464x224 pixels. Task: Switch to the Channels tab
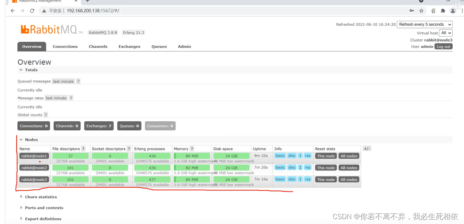[x=98, y=46]
